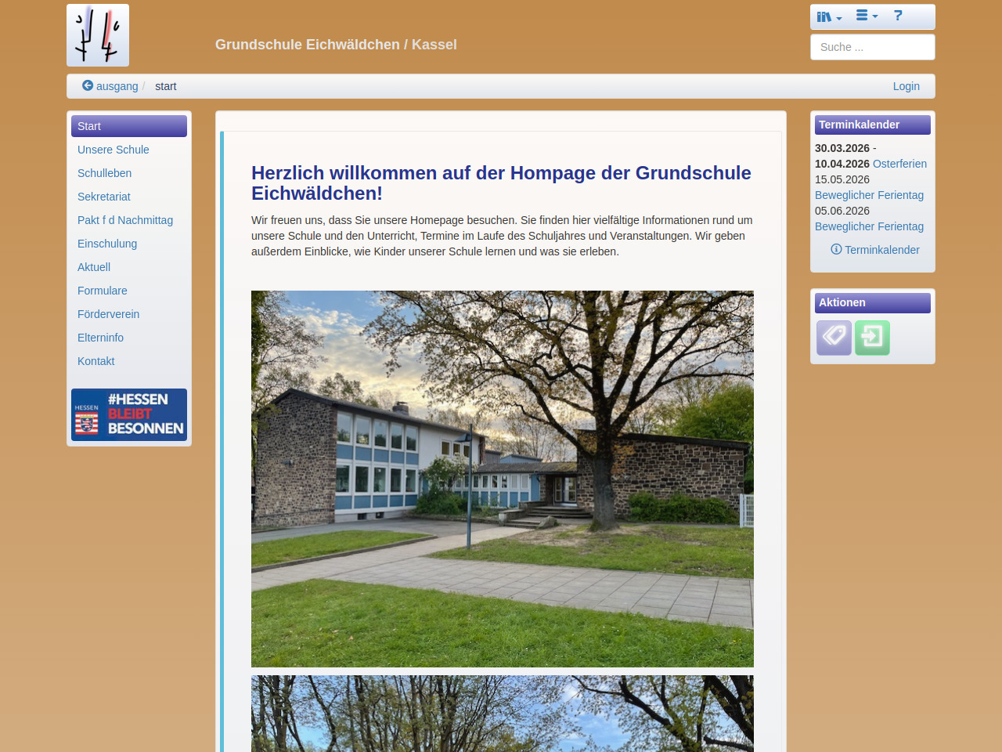Viewport: 1002px width, 752px height.
Task: Click the purple tags action icon
Action: pyautogui.click(x=834, y=338)
